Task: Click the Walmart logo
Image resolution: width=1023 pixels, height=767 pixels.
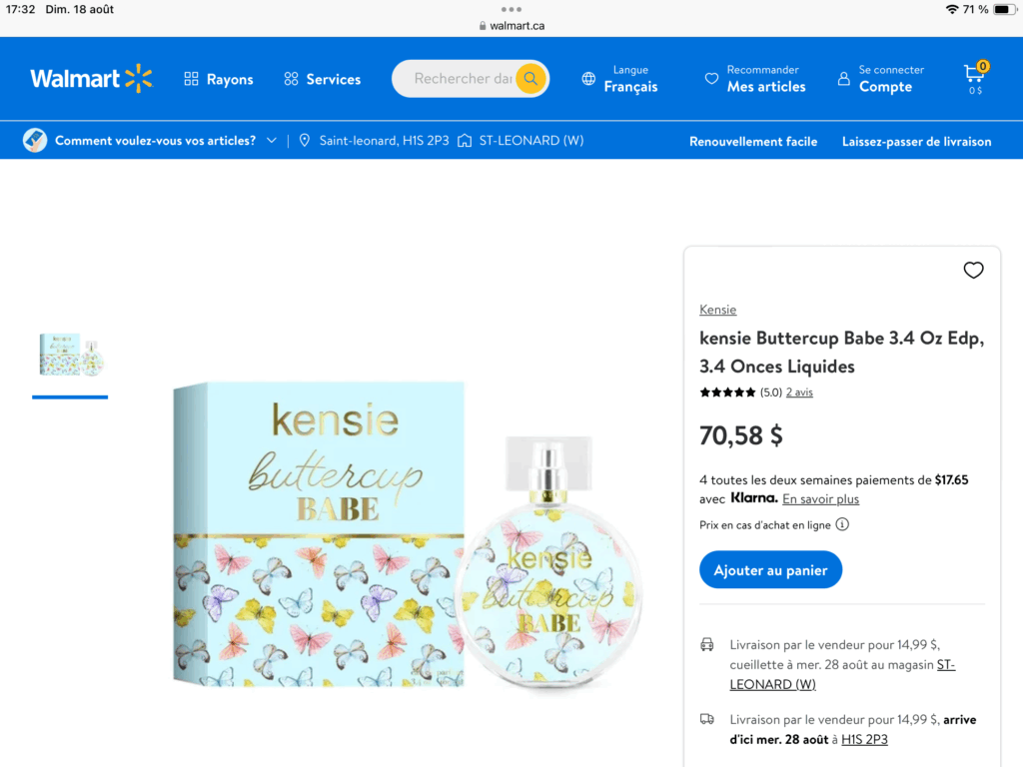Action: tap(91, 79)
